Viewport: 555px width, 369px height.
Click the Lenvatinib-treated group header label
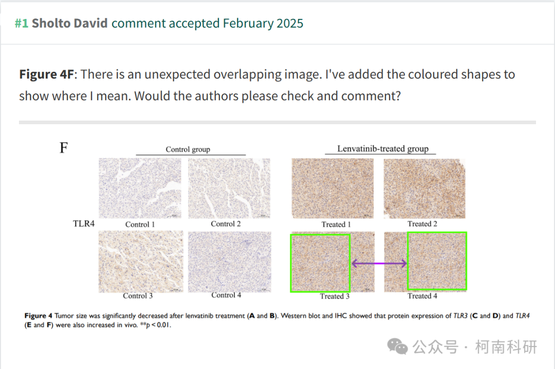383,149
